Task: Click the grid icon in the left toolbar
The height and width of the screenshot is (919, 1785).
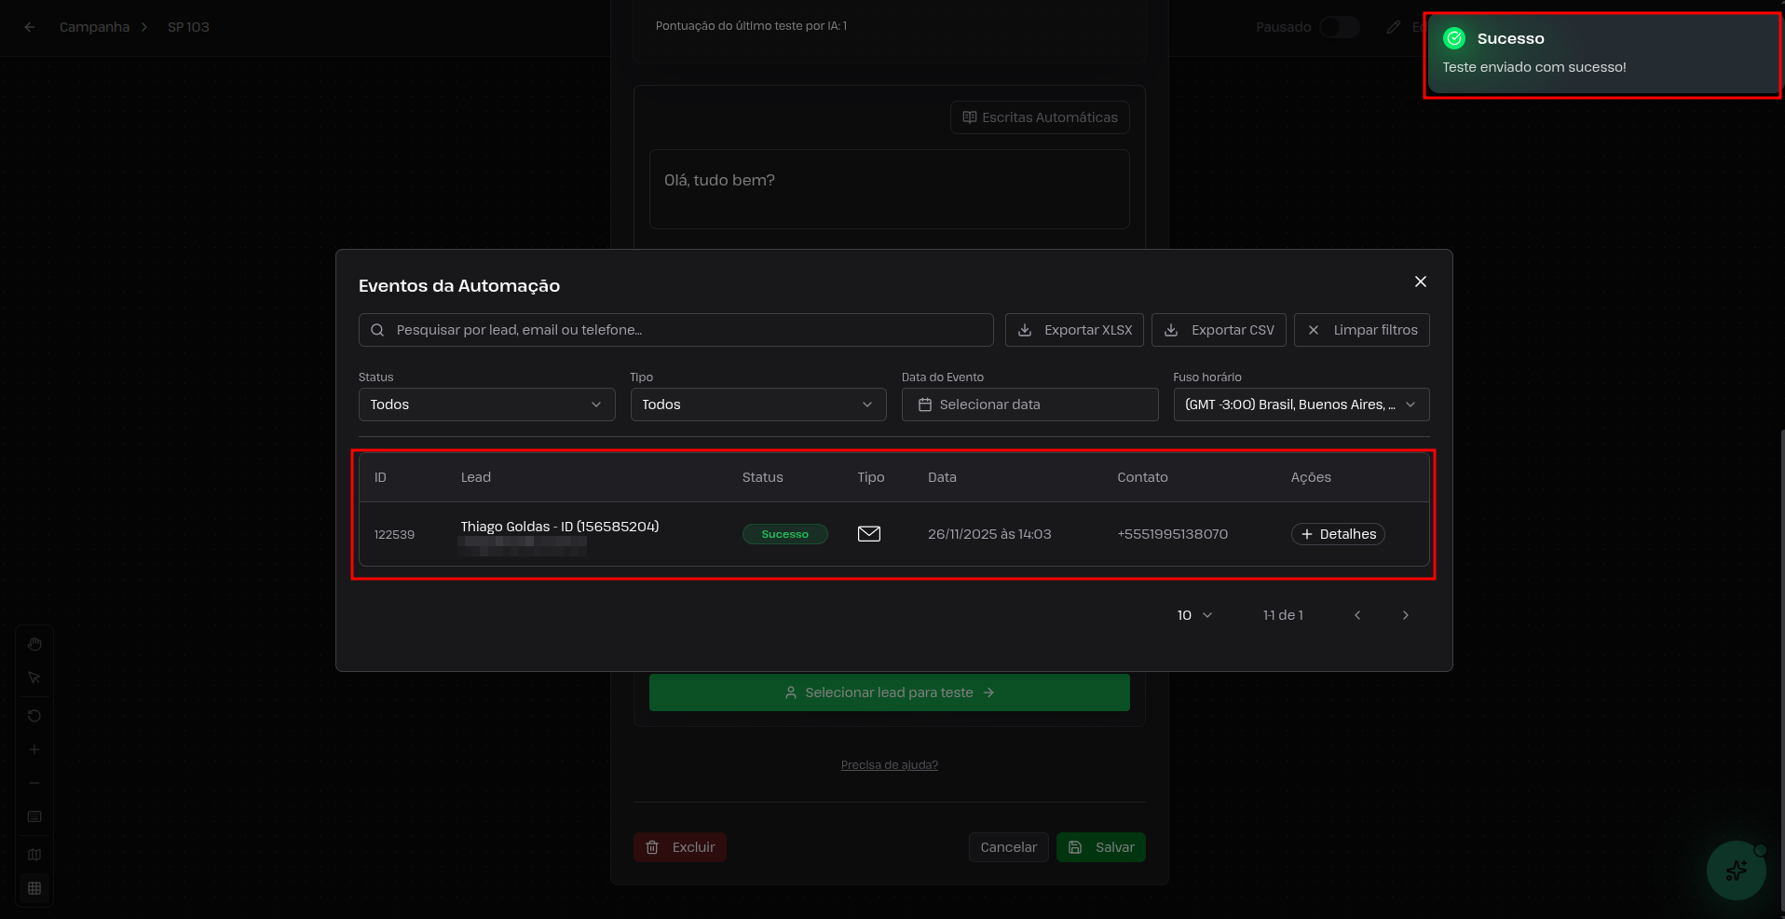Action: 34,888
